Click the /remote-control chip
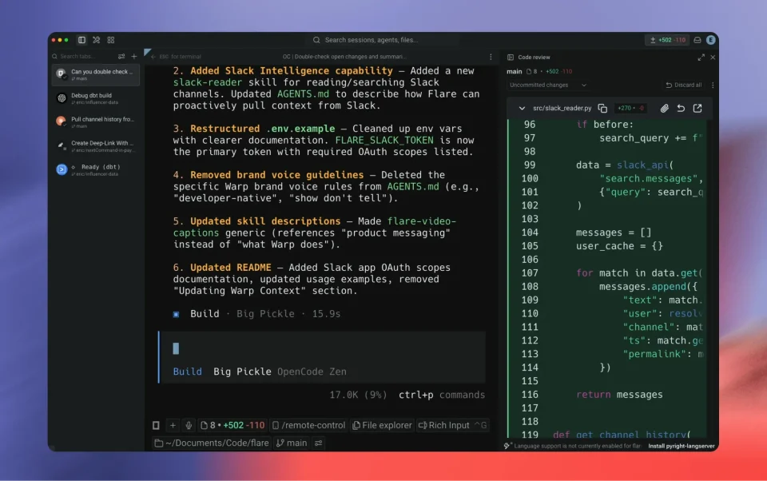Viewport: 767px width, 481px height. [x=308, y=425]
